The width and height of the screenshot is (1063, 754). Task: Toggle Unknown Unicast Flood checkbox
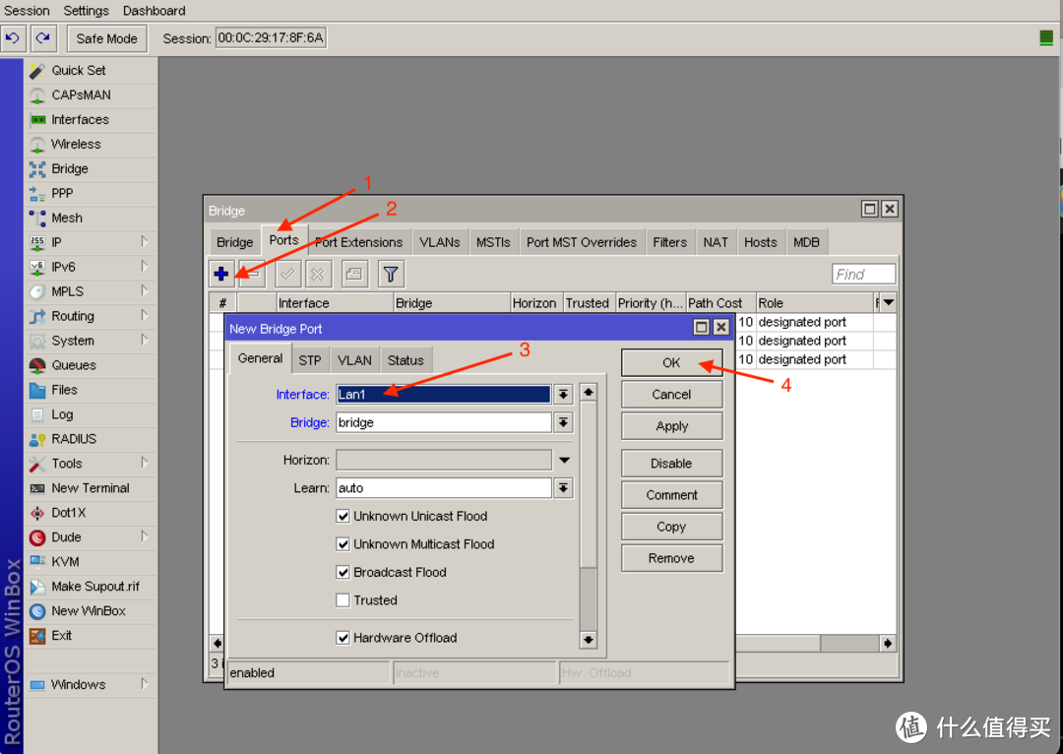click(344, 516)
